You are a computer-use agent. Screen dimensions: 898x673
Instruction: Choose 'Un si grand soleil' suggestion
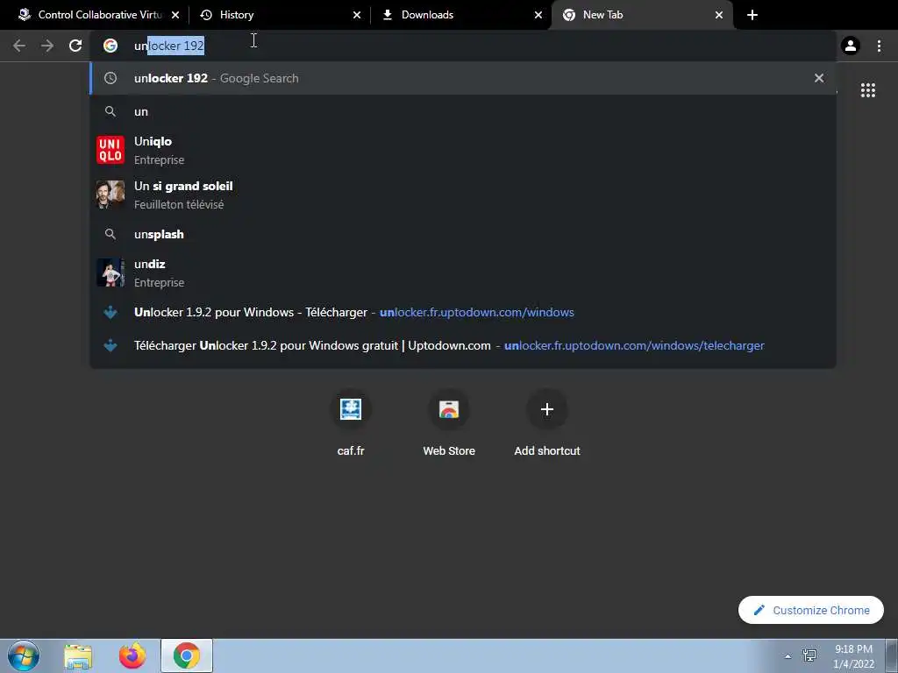coord(463,195)
